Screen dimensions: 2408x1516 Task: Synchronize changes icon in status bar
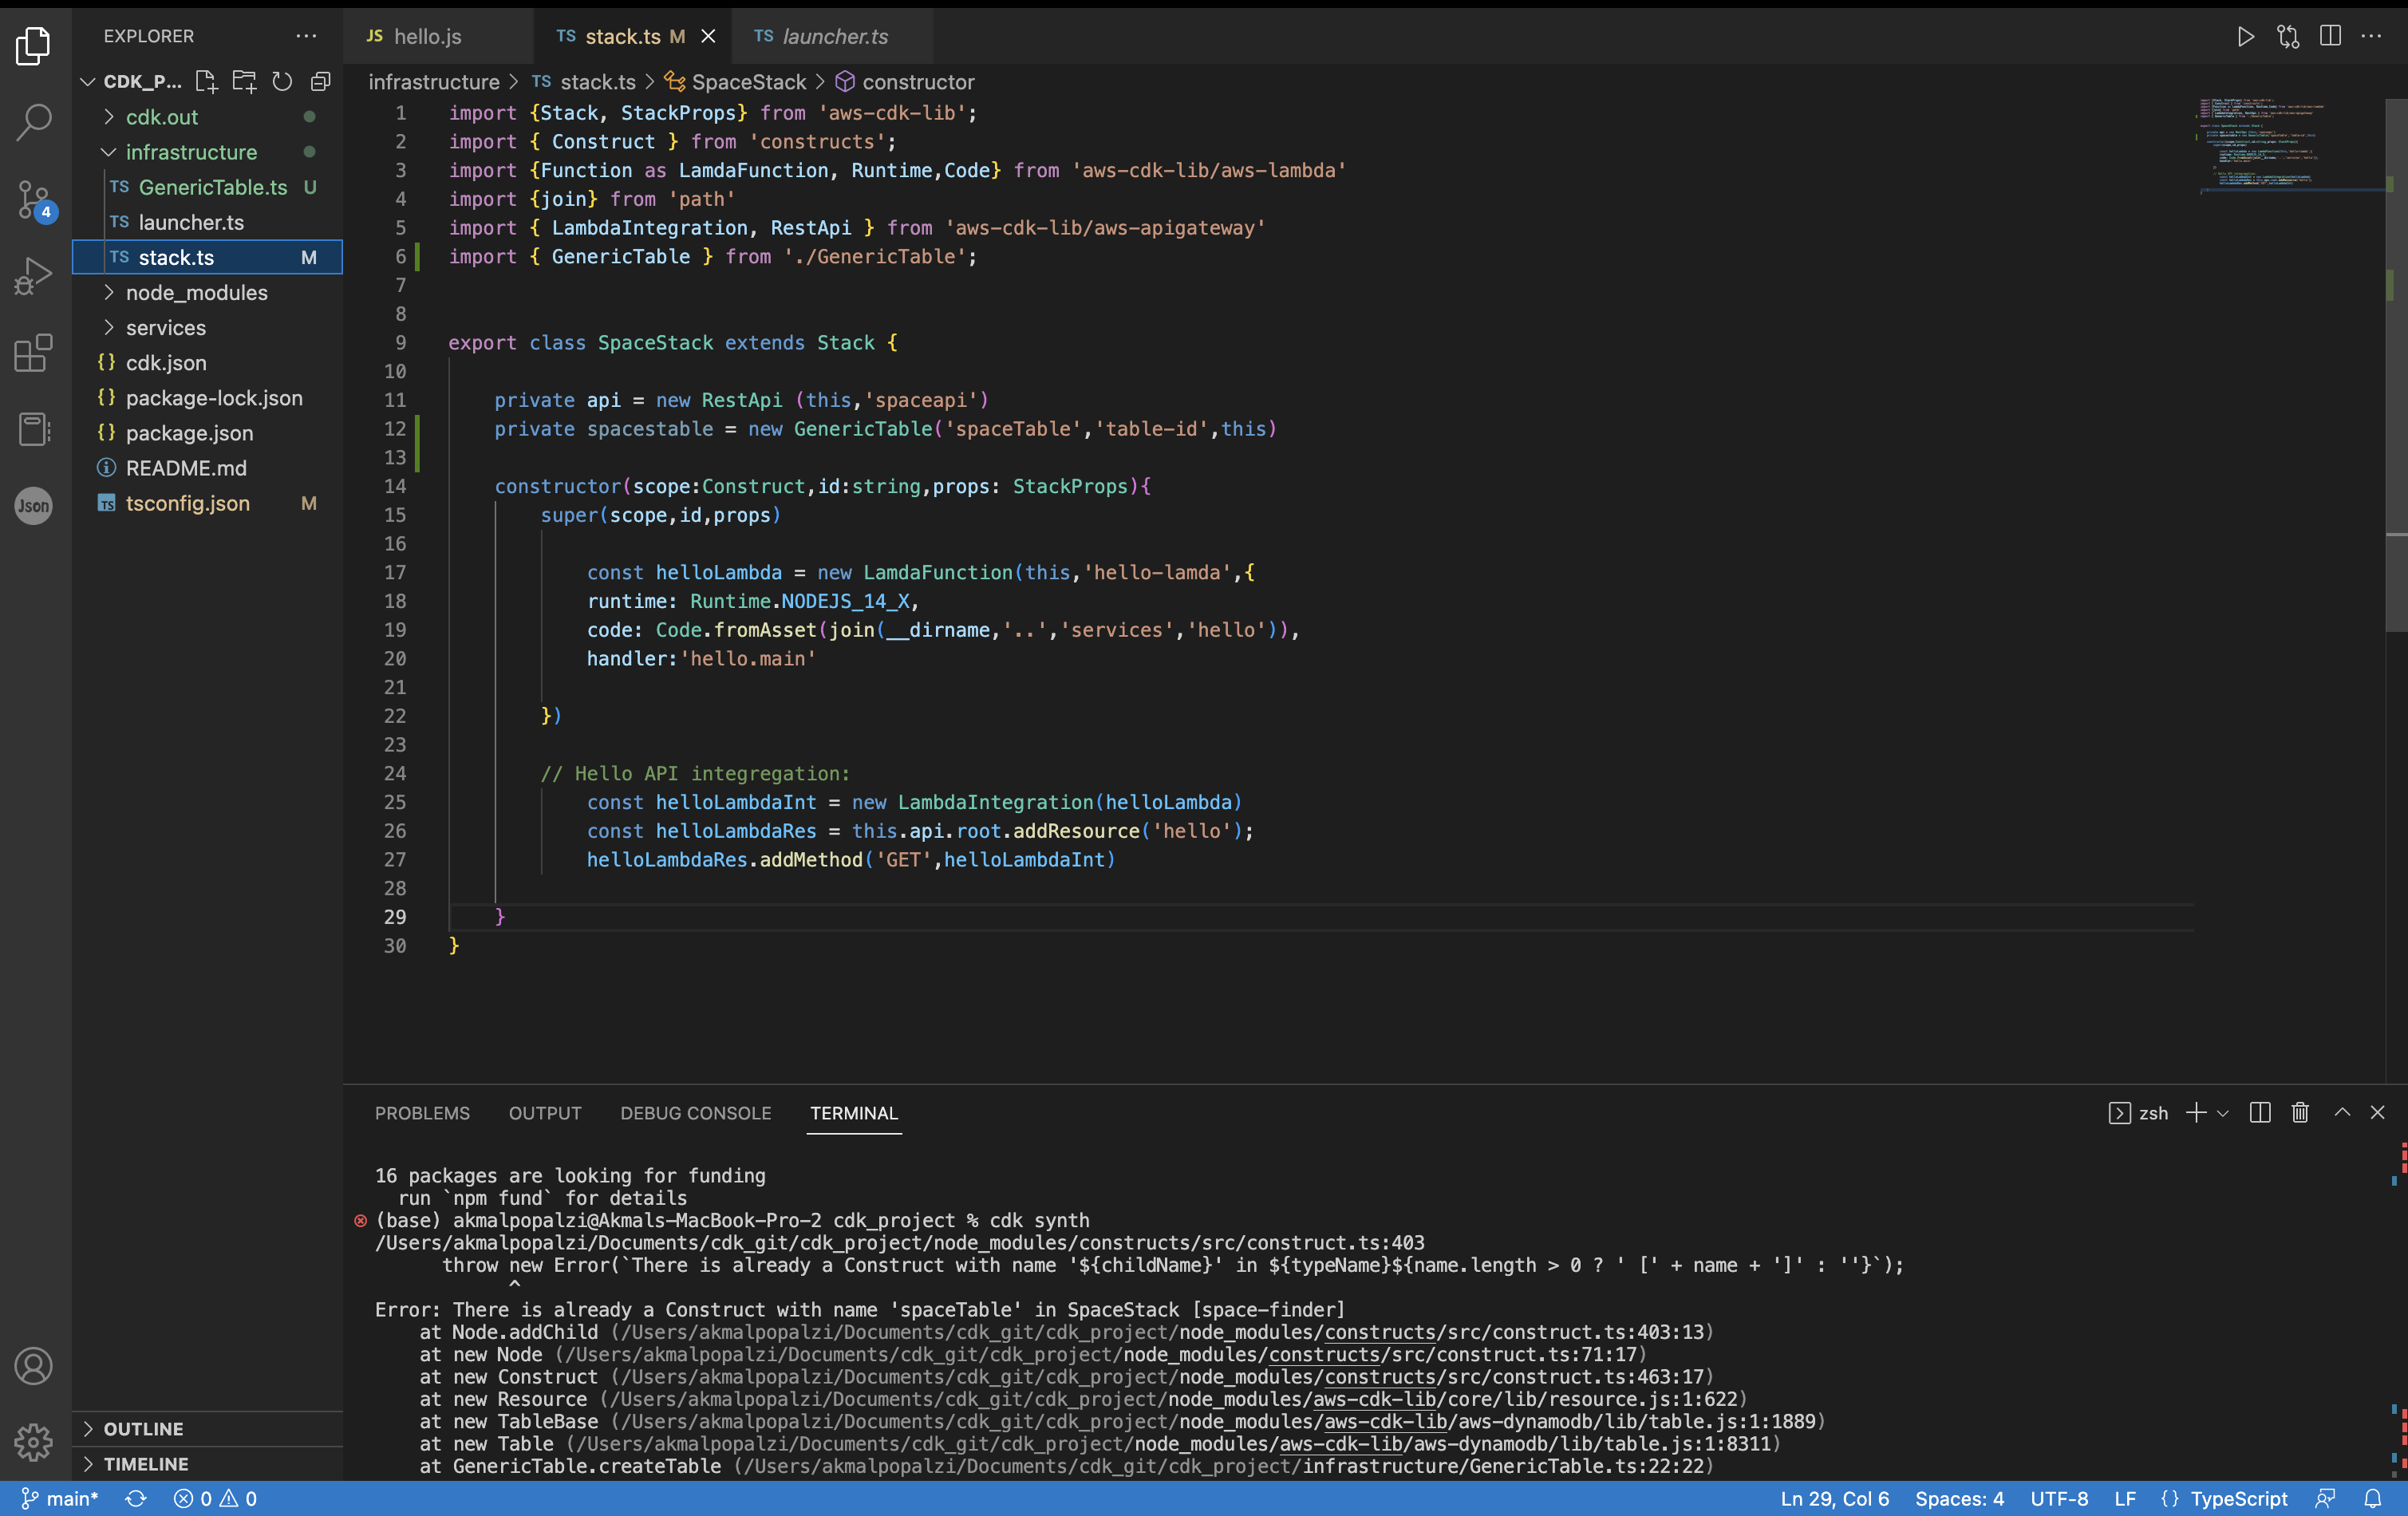click(136, 1498)
